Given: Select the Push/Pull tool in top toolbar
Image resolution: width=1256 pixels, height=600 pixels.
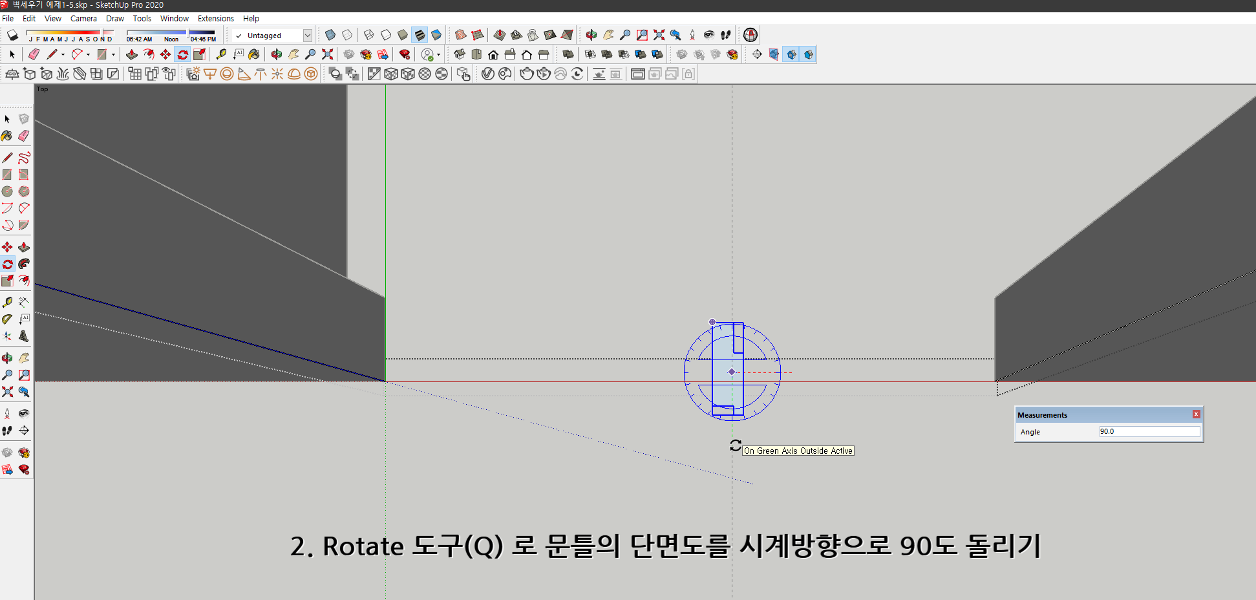Looking at the screenshot, I should (132, 54).
